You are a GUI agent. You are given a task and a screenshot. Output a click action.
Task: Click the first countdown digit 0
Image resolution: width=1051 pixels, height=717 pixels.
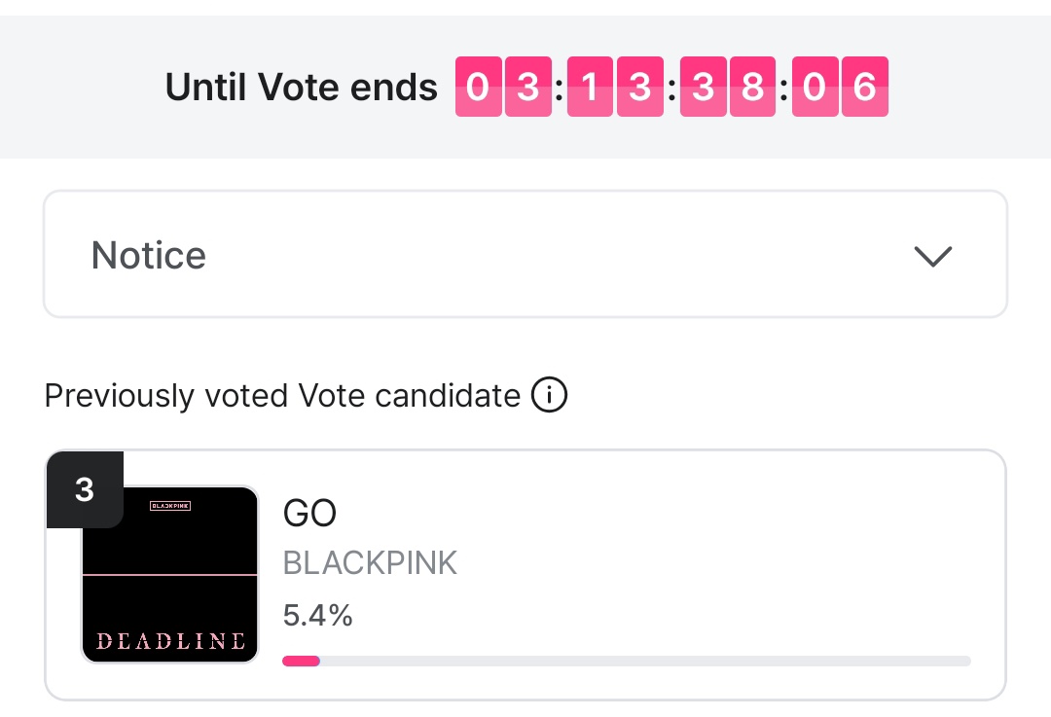[x=478, y=88]
